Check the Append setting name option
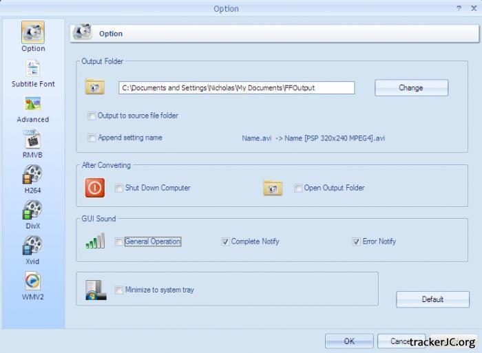This screenshot has height=353, width=482. pos(92,138)
